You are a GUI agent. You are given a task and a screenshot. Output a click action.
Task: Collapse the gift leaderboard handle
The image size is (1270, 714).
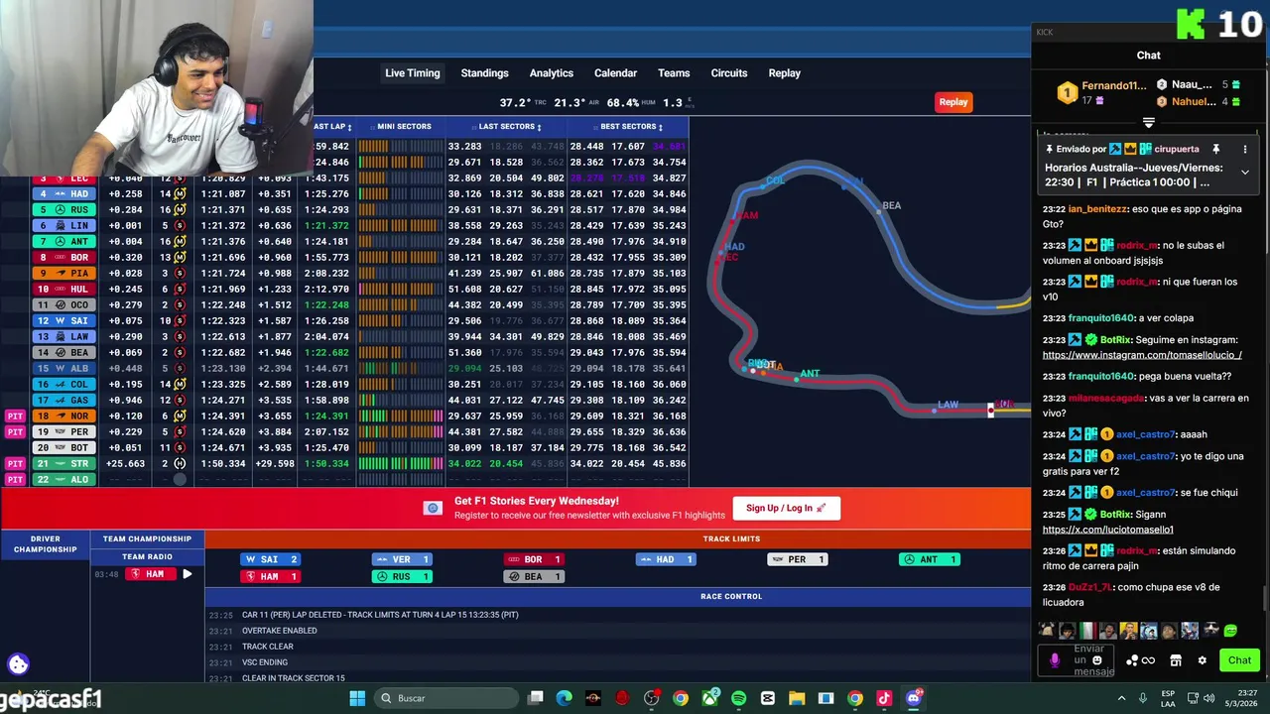(x=1148, y=123)
